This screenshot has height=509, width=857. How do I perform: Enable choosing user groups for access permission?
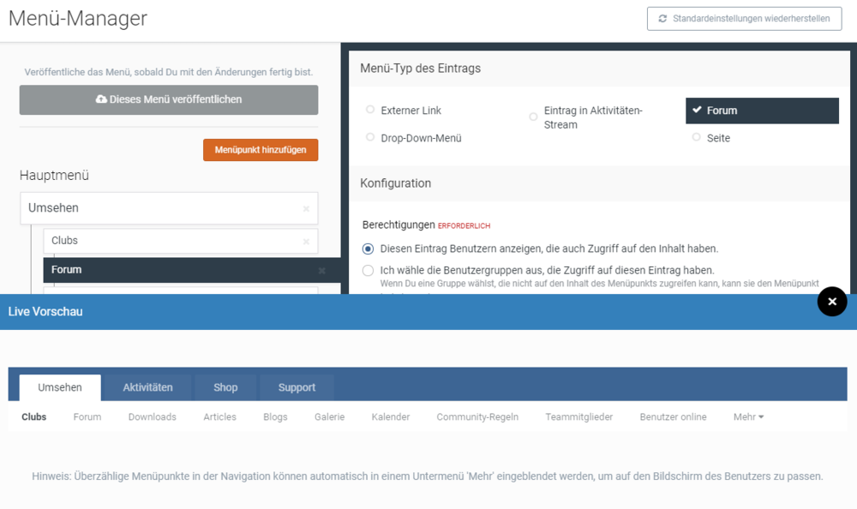(x=368, y=271)
